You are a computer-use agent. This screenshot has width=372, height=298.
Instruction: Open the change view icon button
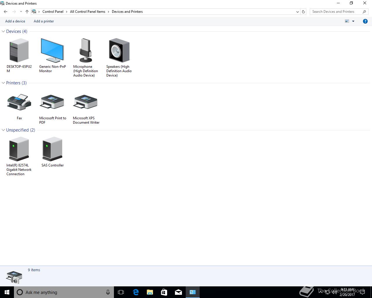click(347, 21)
